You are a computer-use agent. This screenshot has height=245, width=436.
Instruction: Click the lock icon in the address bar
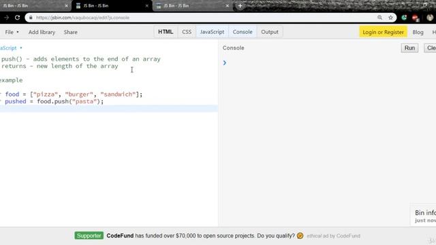click(31, 18)
